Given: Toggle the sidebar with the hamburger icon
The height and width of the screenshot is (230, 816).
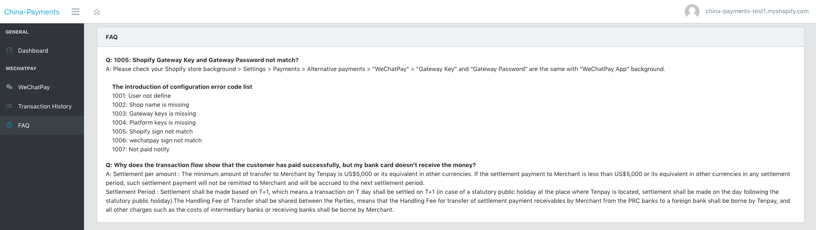Looking at the screenshot, I should point(75,12).
